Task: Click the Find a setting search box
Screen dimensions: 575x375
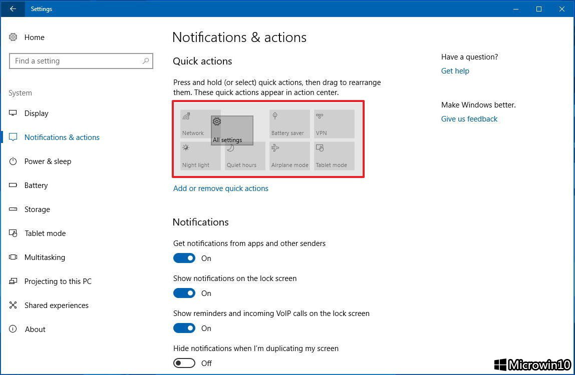Action: tap(75, 61)
